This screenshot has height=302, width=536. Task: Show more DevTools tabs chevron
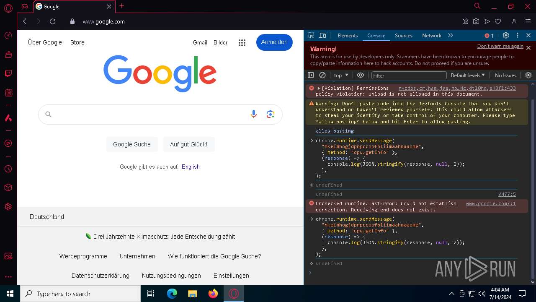[451, 36]
